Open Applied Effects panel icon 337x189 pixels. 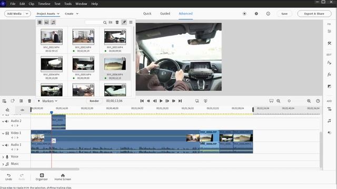tap(329, 62)
